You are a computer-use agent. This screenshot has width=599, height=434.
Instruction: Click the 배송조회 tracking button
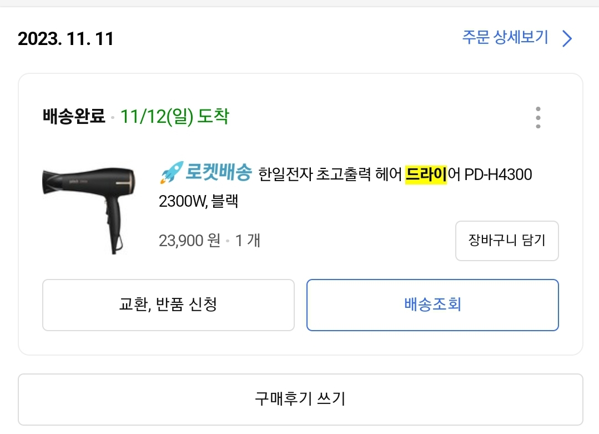point(432,305)
